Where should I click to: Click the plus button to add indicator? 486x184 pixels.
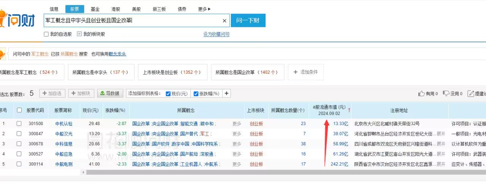click(226, 94)
